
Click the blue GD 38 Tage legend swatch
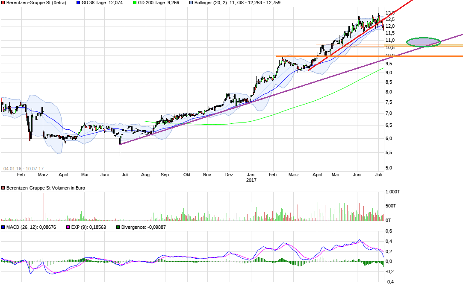coord(78,3)
